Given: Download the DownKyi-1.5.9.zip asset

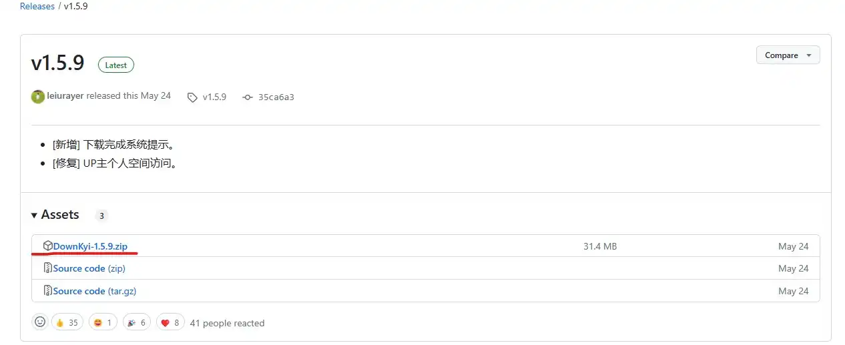Looking at the screenshot, I should [90, 247].
